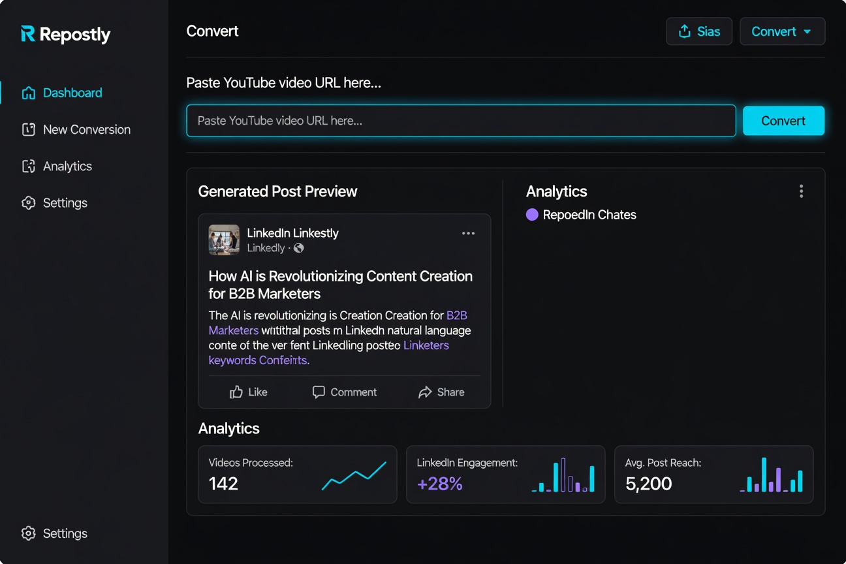The height and width of the screenshot is (564, 846).
Task: Click the Sias upload button
Action: point(699,31)
